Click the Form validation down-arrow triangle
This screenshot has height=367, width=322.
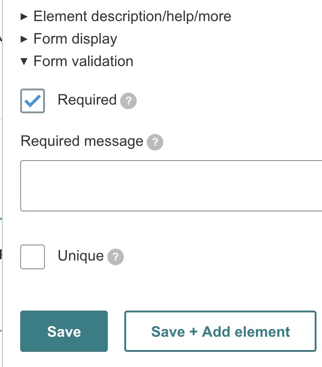[25, 61]
